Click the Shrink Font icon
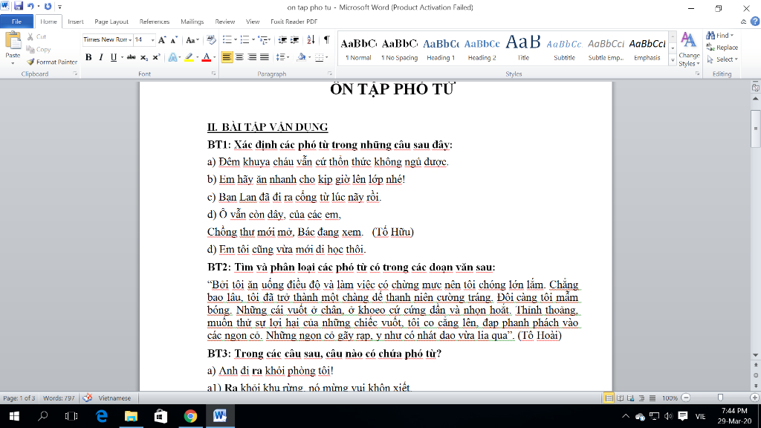This screenshot has height=428, width=761. 174,40
